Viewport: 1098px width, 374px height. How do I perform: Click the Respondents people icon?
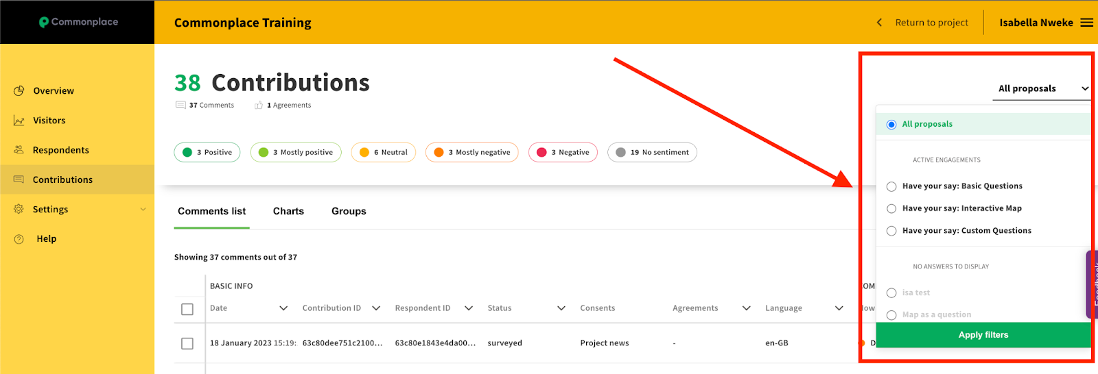19,150
